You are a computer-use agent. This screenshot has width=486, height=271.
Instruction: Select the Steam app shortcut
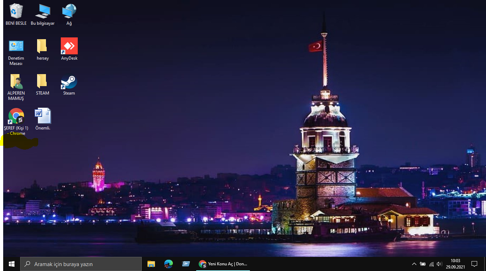click(69, 85)
